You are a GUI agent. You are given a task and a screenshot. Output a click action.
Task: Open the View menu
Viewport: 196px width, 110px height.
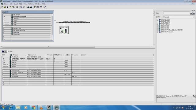coord(25,4)
